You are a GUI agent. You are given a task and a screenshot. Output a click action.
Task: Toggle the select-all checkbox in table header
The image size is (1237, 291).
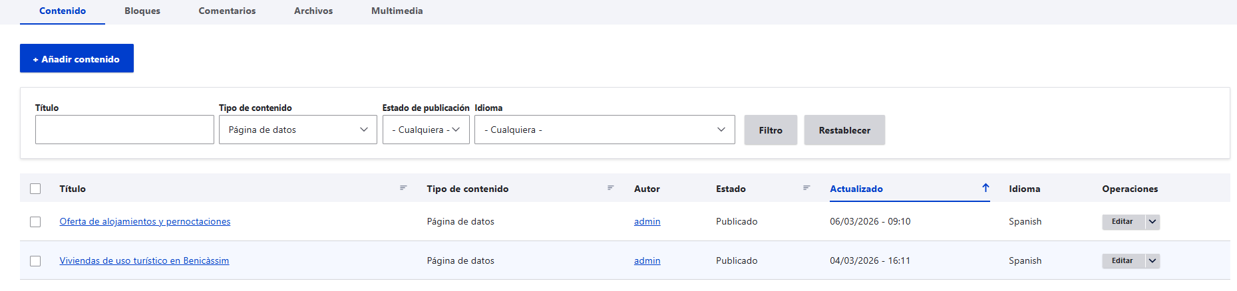coord(35,189)
